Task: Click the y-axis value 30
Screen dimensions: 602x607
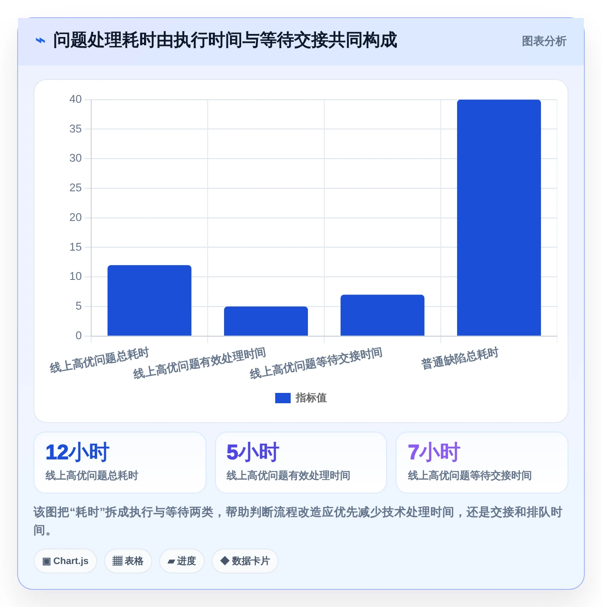Action: click(76, 158)
